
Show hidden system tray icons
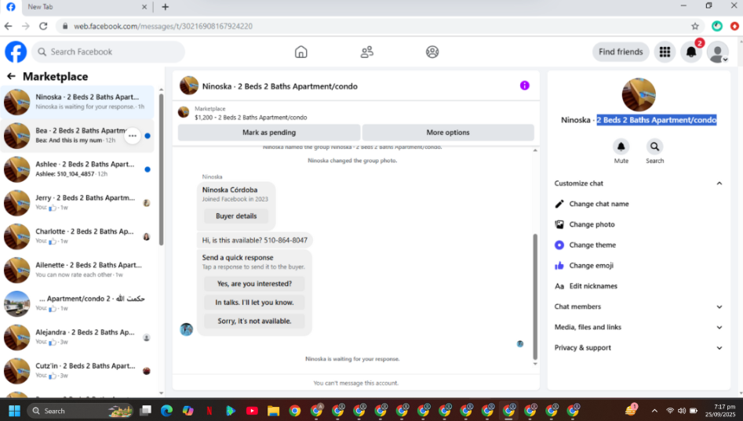(x=654, y=411)
